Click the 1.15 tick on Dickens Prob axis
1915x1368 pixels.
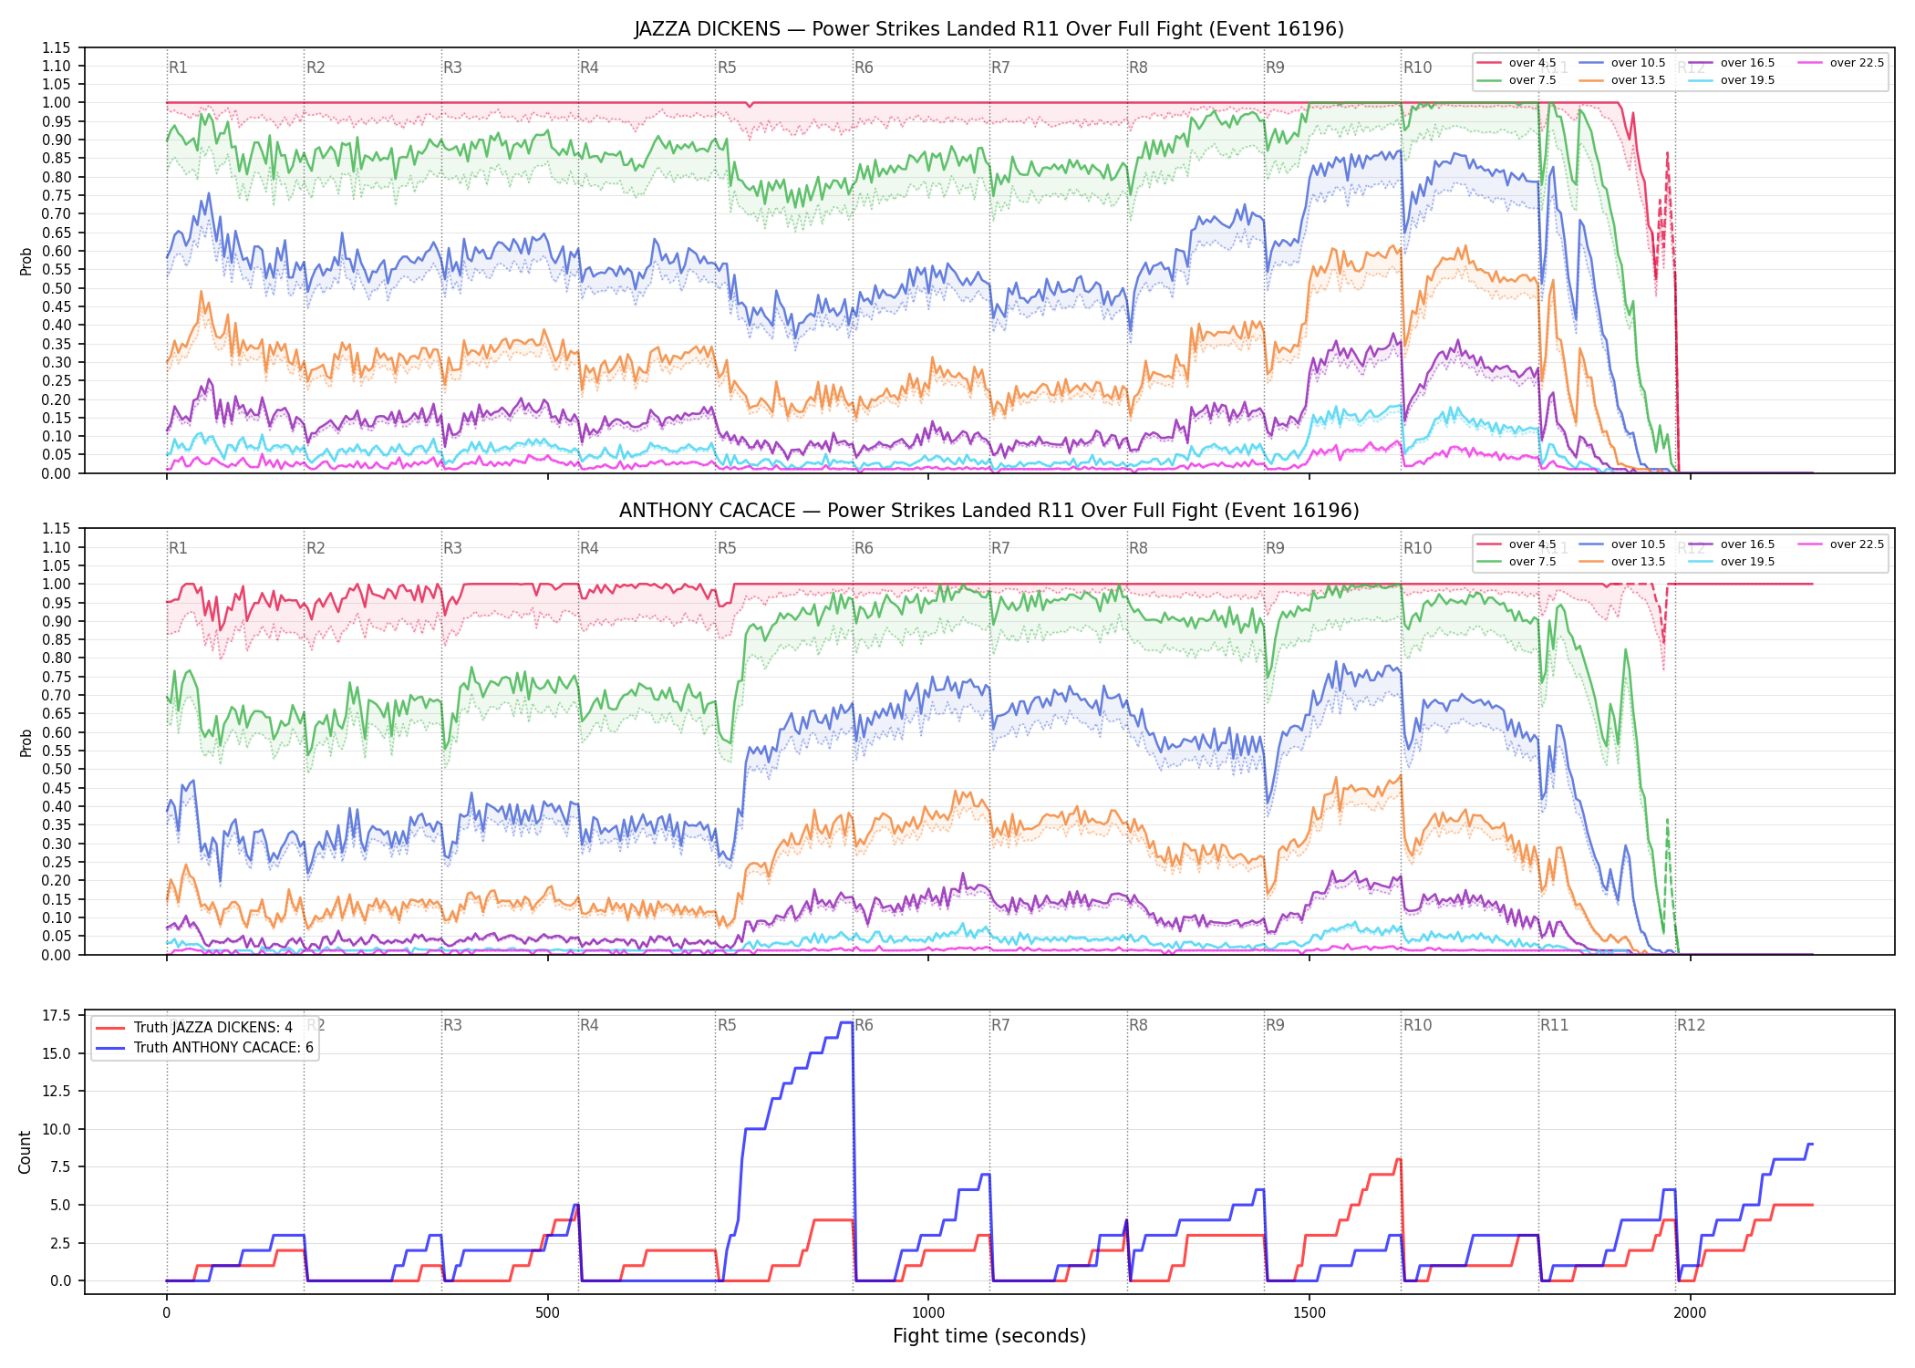57,47
